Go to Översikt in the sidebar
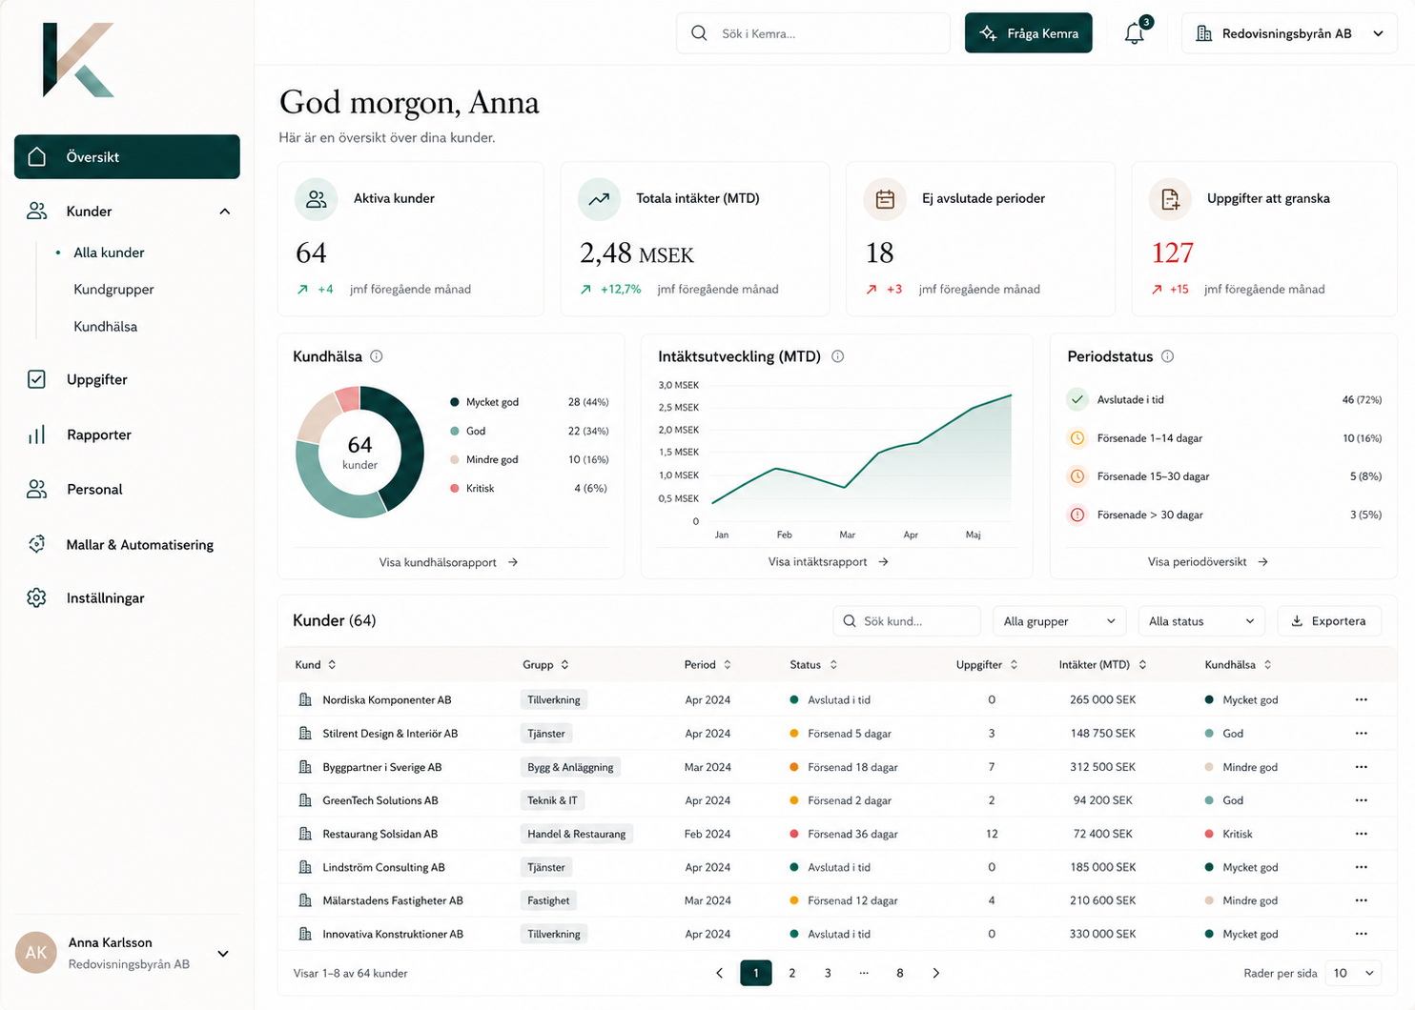This screenshot has height=1010, width=1415. tap(127, 156)
